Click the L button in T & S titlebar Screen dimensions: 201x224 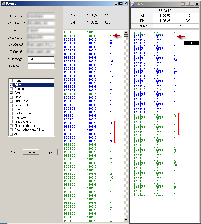(183, 4)
